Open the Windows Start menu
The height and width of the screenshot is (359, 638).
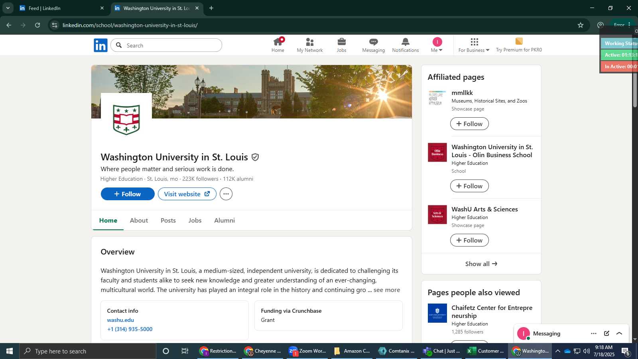tap(10, 351)
